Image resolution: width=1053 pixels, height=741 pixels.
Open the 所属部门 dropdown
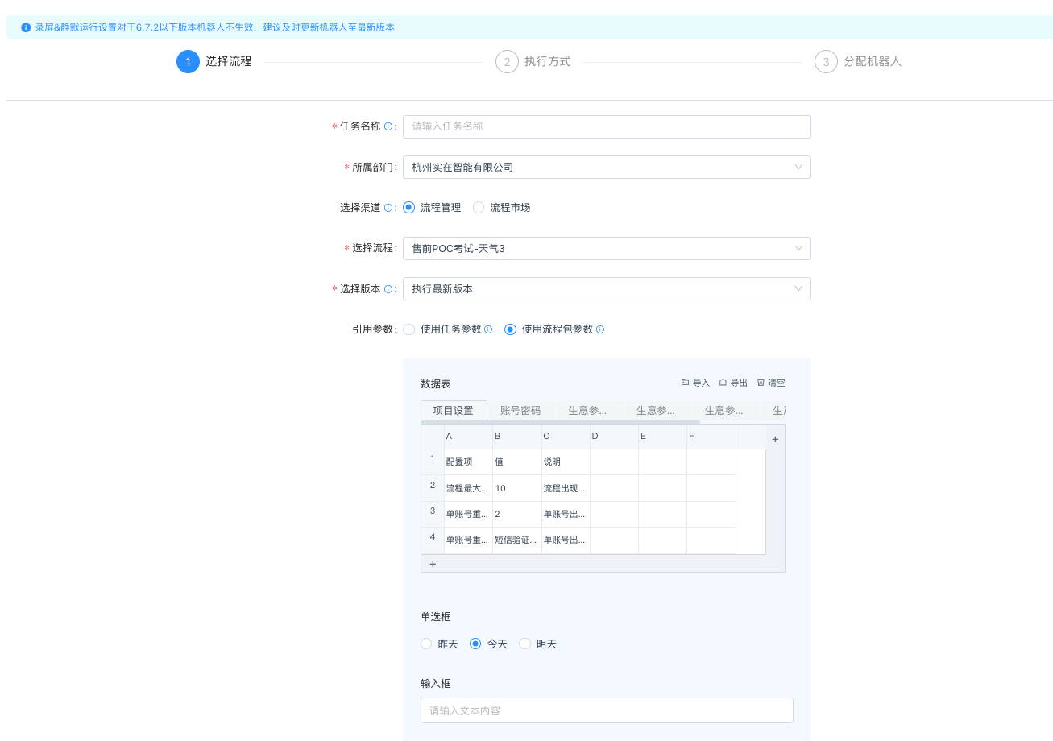tap(606, 168)
